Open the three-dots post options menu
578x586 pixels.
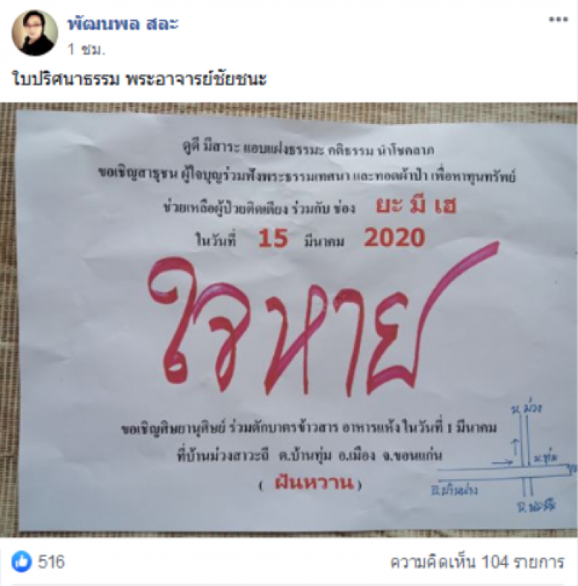(x=558, y=19)
